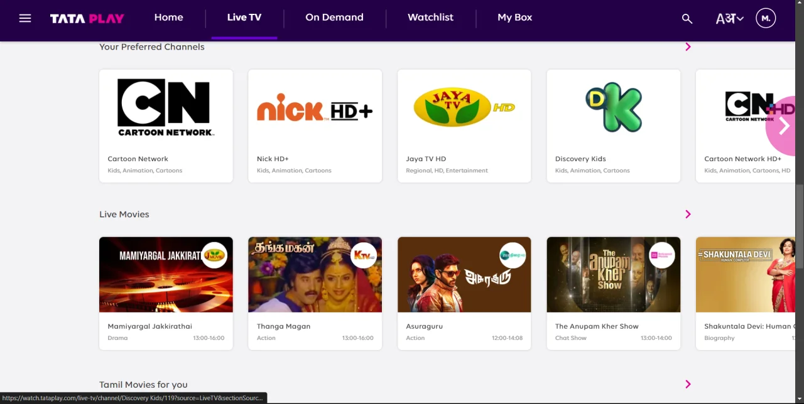Screen dimensions: 804x404
Task: Expand Tamil Movies for you arrow
Action: click(688, 384)
